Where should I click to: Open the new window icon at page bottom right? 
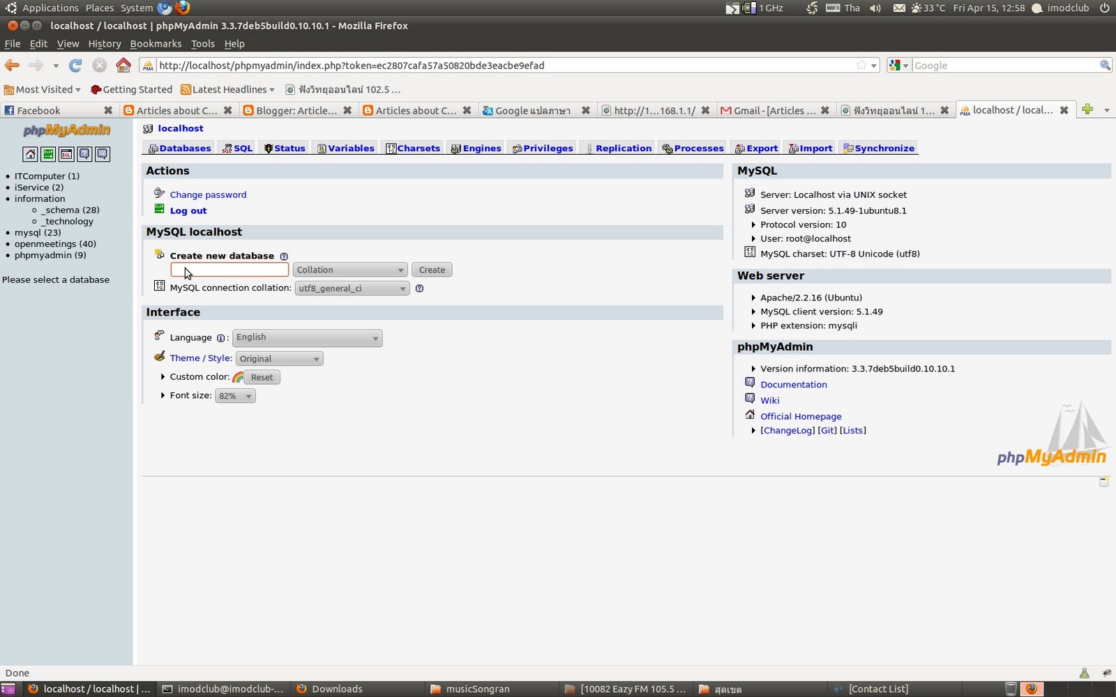(1104, 482)
